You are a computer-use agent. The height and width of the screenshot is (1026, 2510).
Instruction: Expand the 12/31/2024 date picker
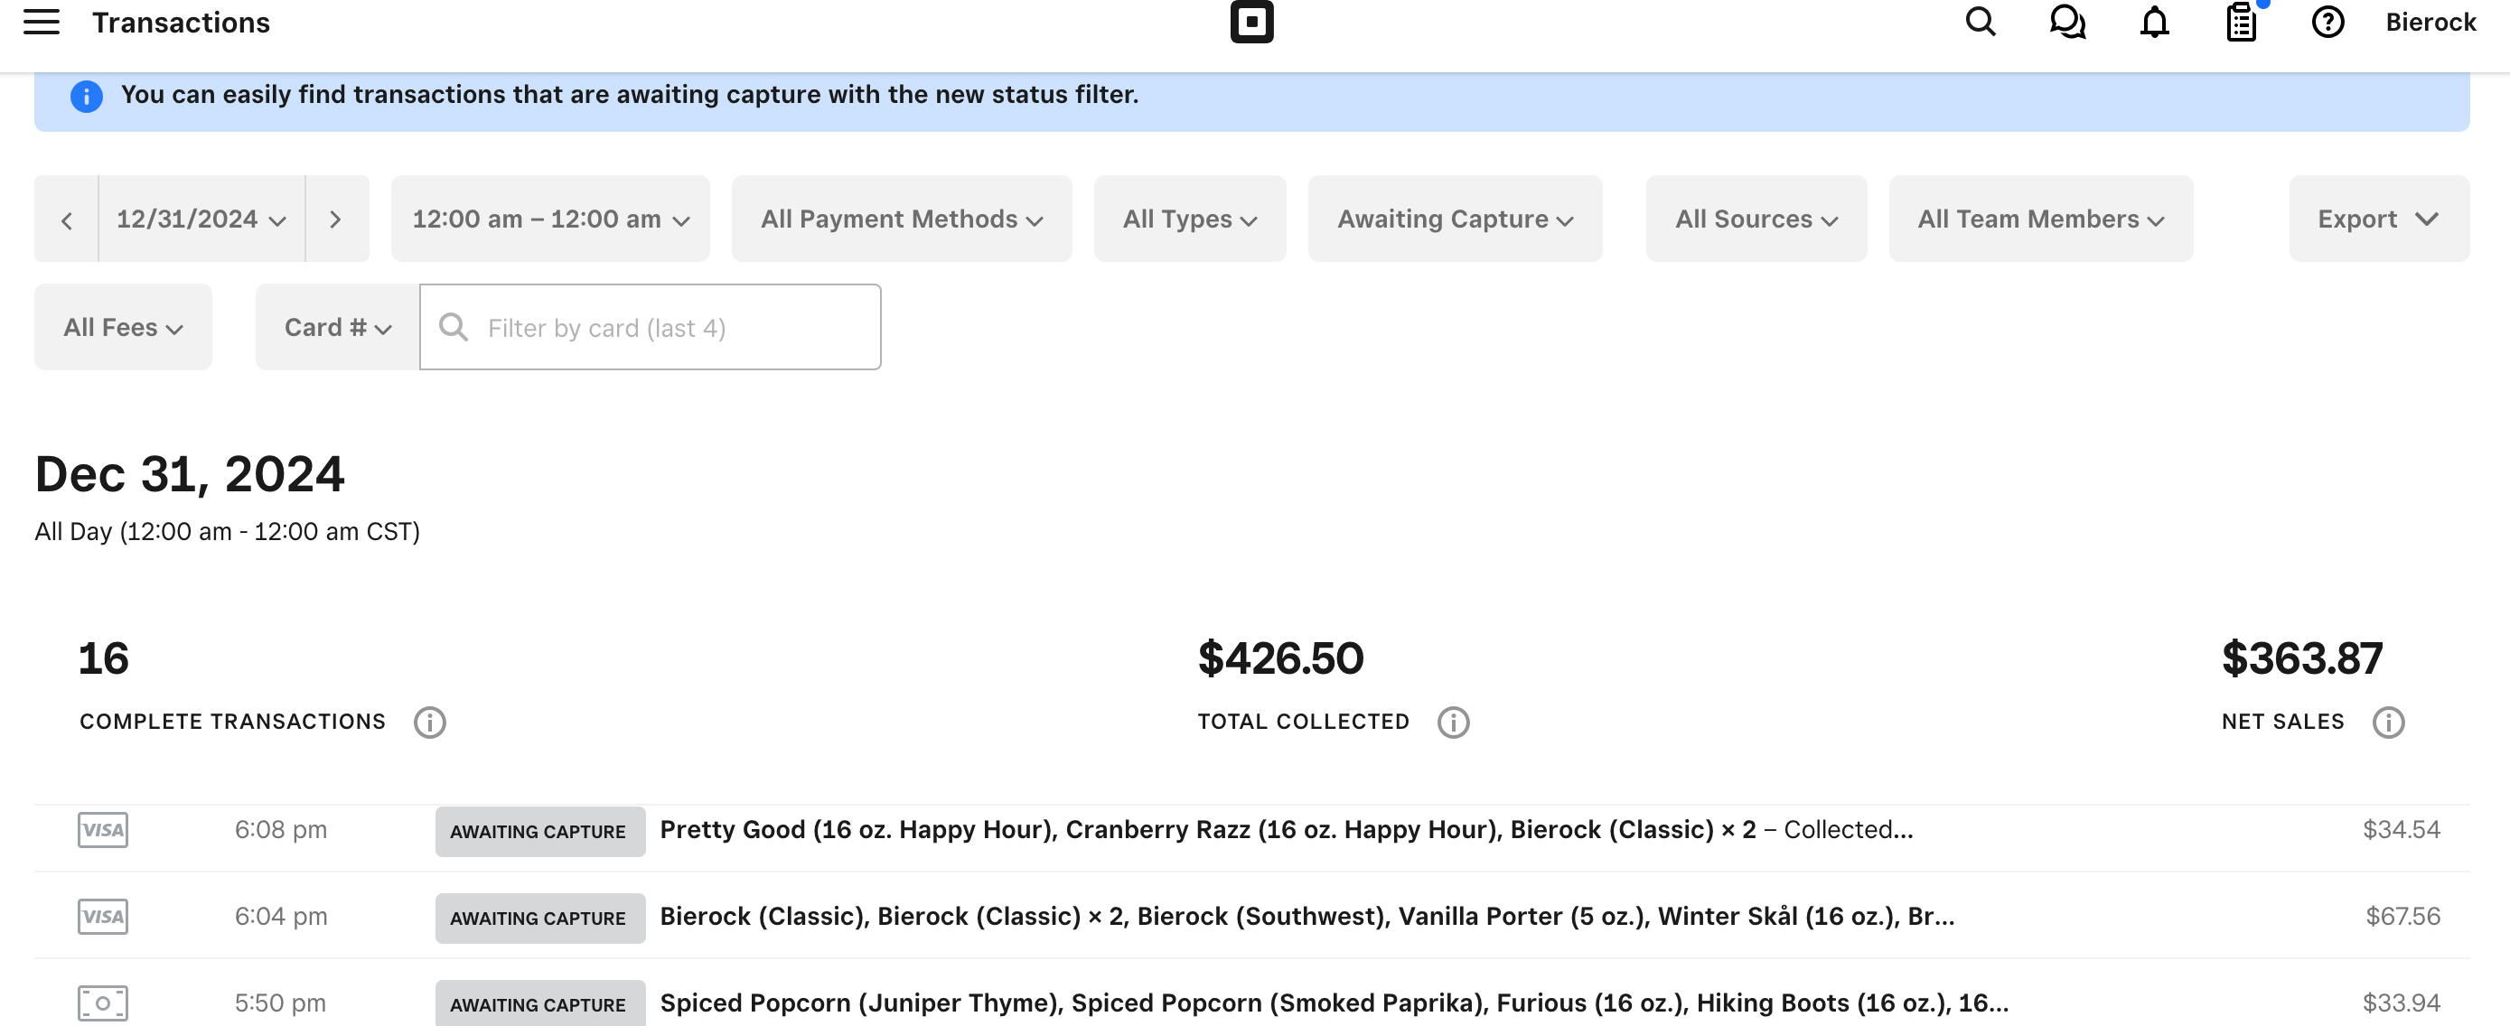click(x=201, y=219)
